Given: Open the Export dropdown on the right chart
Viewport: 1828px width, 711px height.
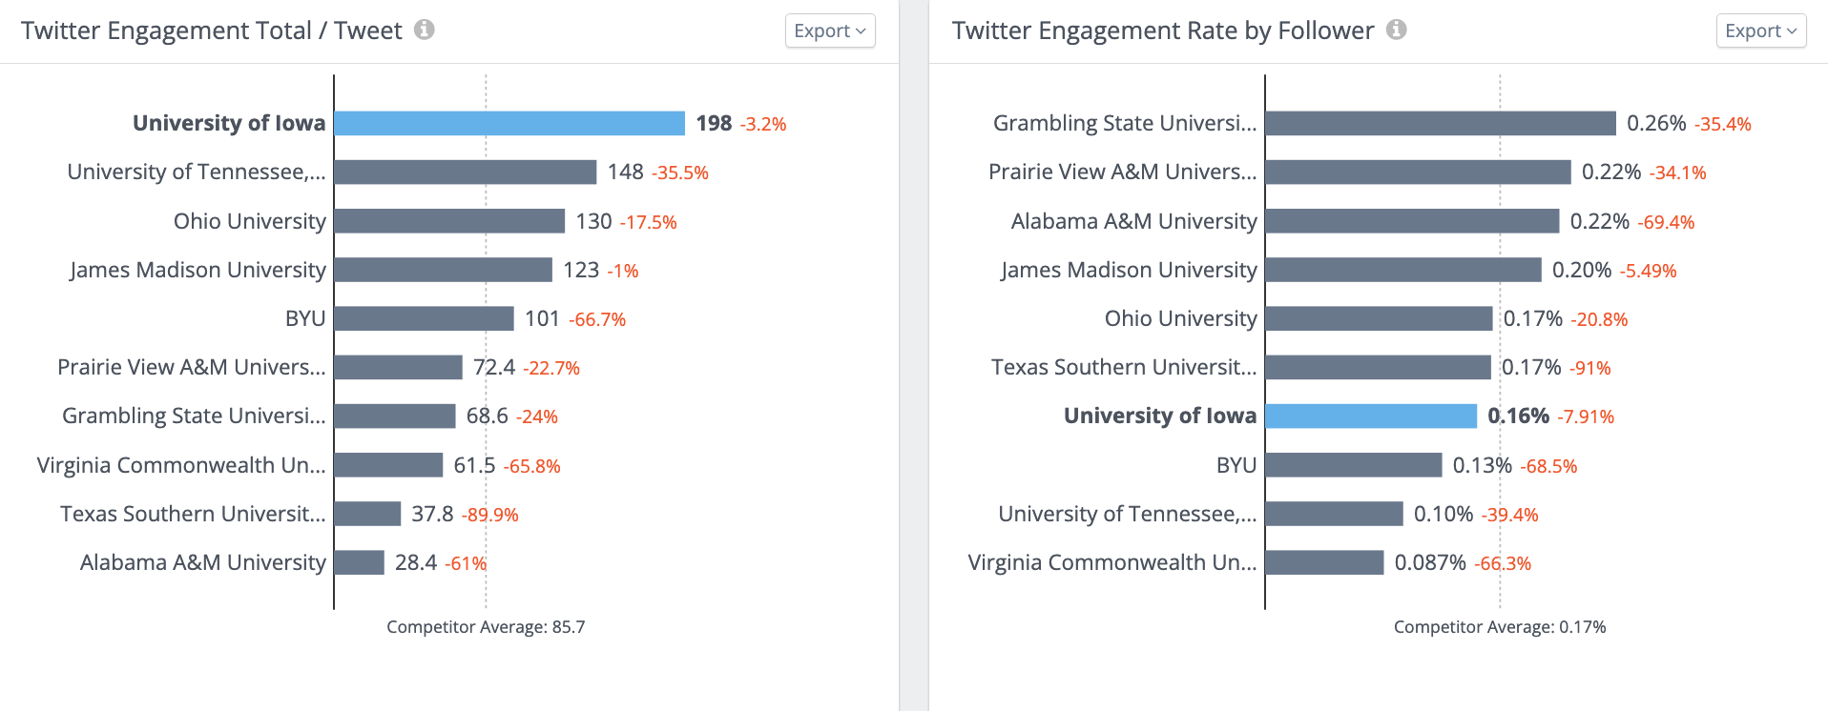Looking at the screenshot, I should [1760, 30].
